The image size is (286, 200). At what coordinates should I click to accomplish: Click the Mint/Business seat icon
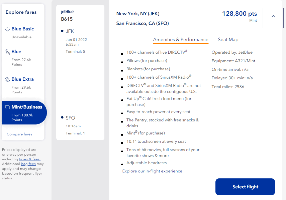click(7, 107)
